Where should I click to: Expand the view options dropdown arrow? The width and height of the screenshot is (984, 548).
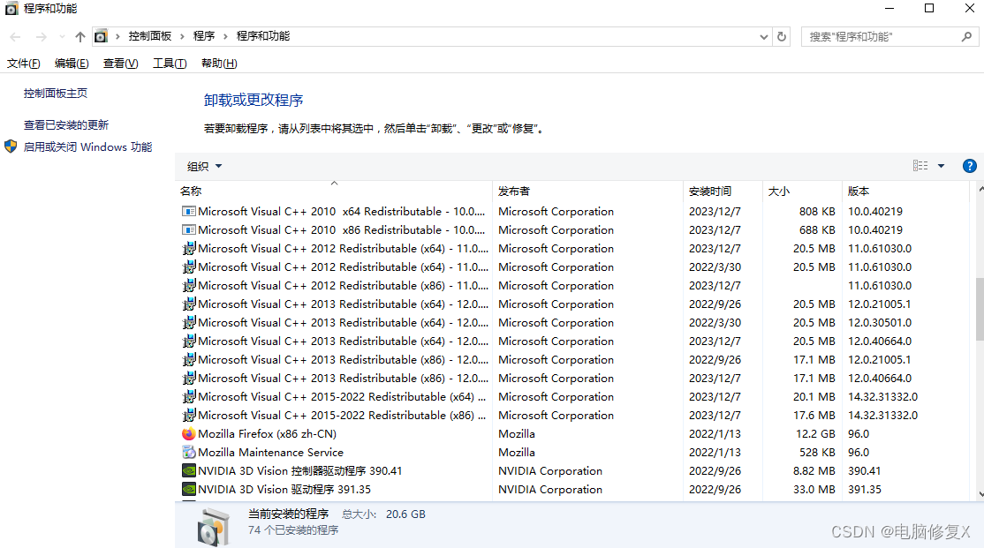coord(941,166)
